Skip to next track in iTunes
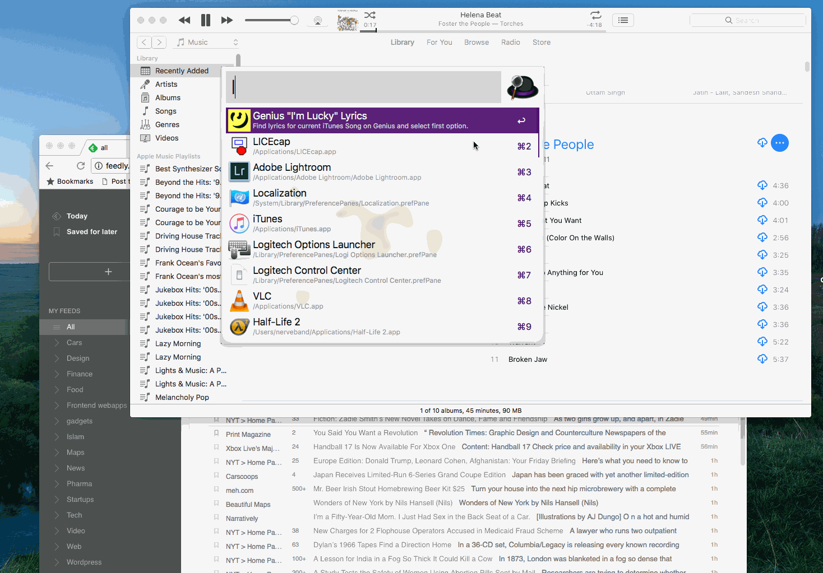This screenshot has height=573, width=823. (x=227, y=20)
